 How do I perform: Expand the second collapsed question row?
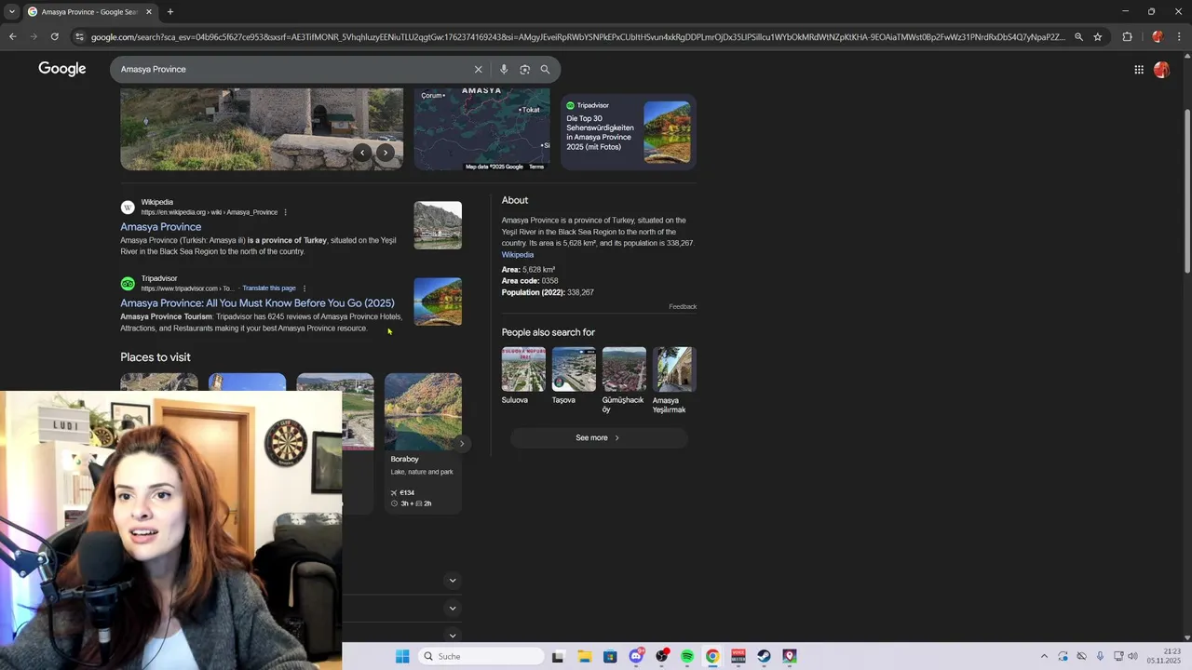[453, 609]
